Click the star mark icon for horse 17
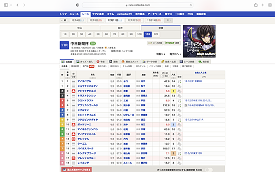Viewport: 275px width, 172px height. point(74,158)
